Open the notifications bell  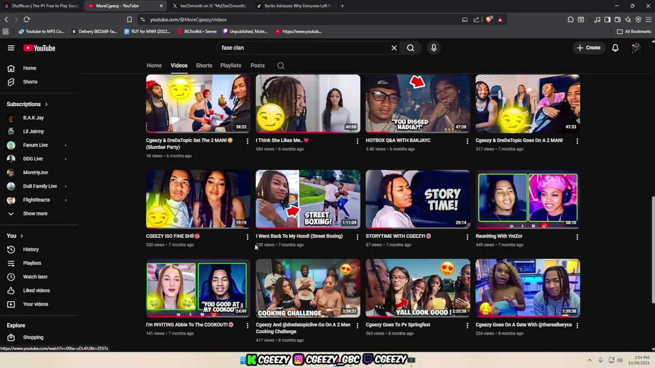click(x=616, y=48)
